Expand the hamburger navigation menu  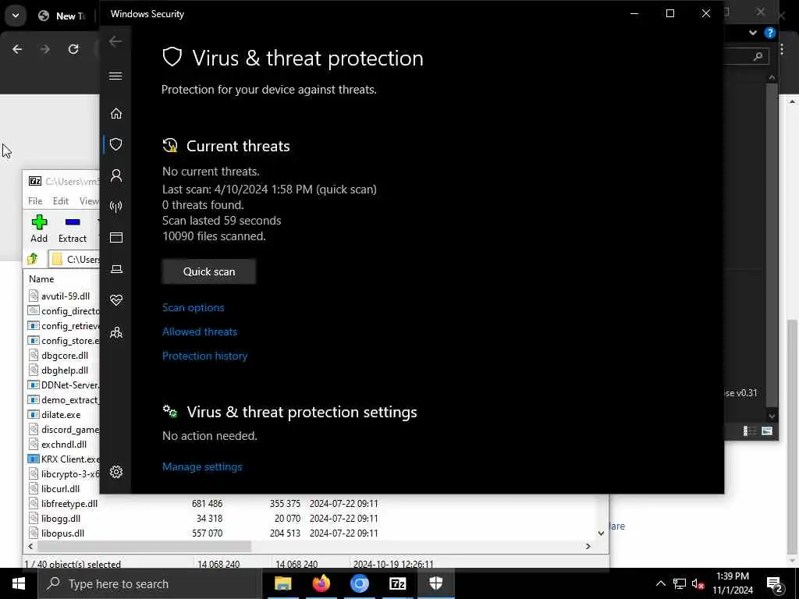point(115,76)
